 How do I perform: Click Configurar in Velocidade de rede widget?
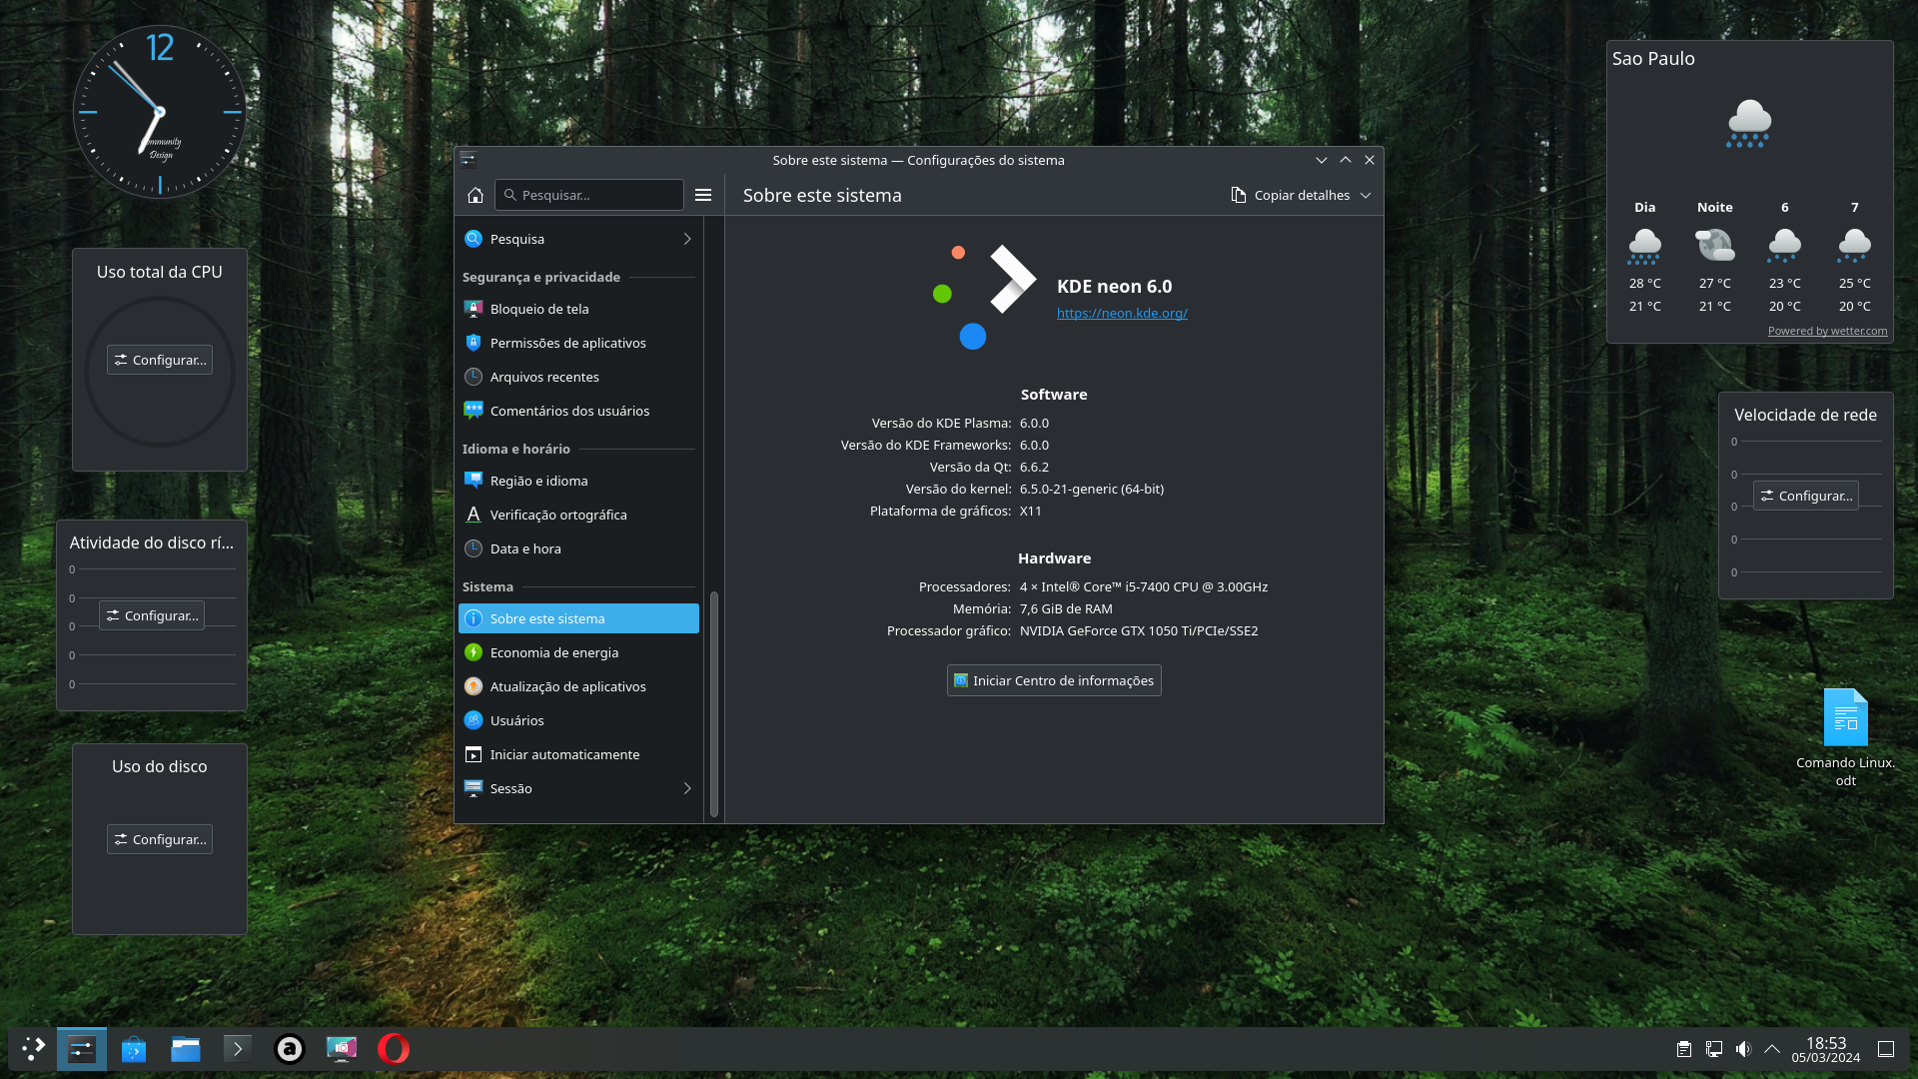point(1806,496)
